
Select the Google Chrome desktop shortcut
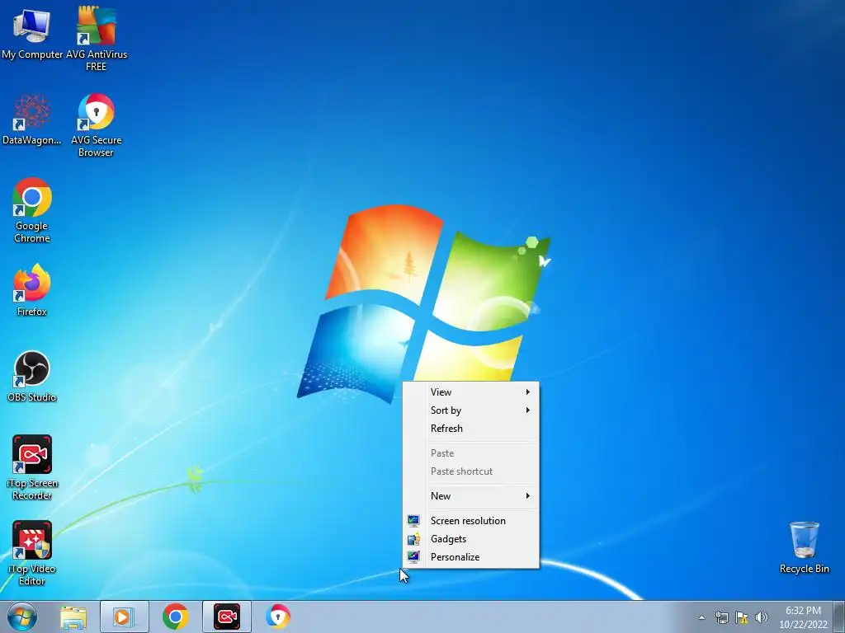coord(32,210)
